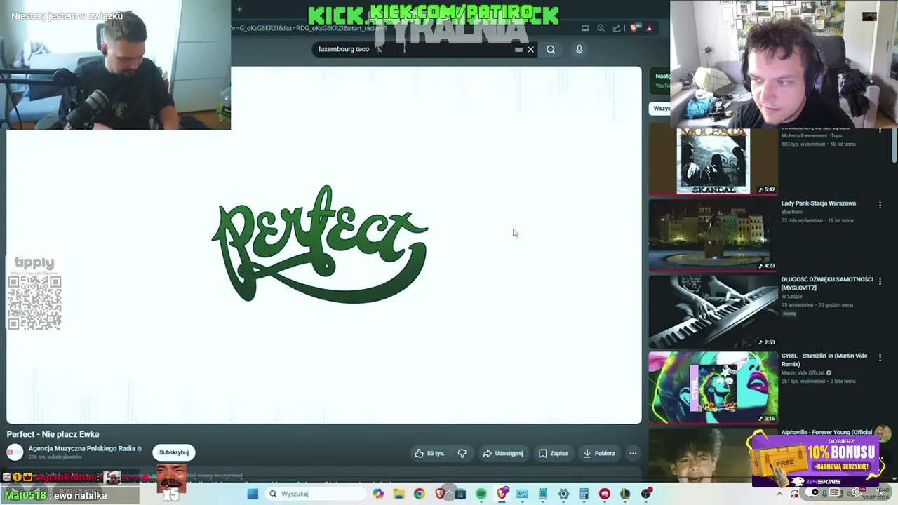Viewport: 898px width, 505px height.
Task: Start voice search with the microphone icon
Action: pos(579,49)
